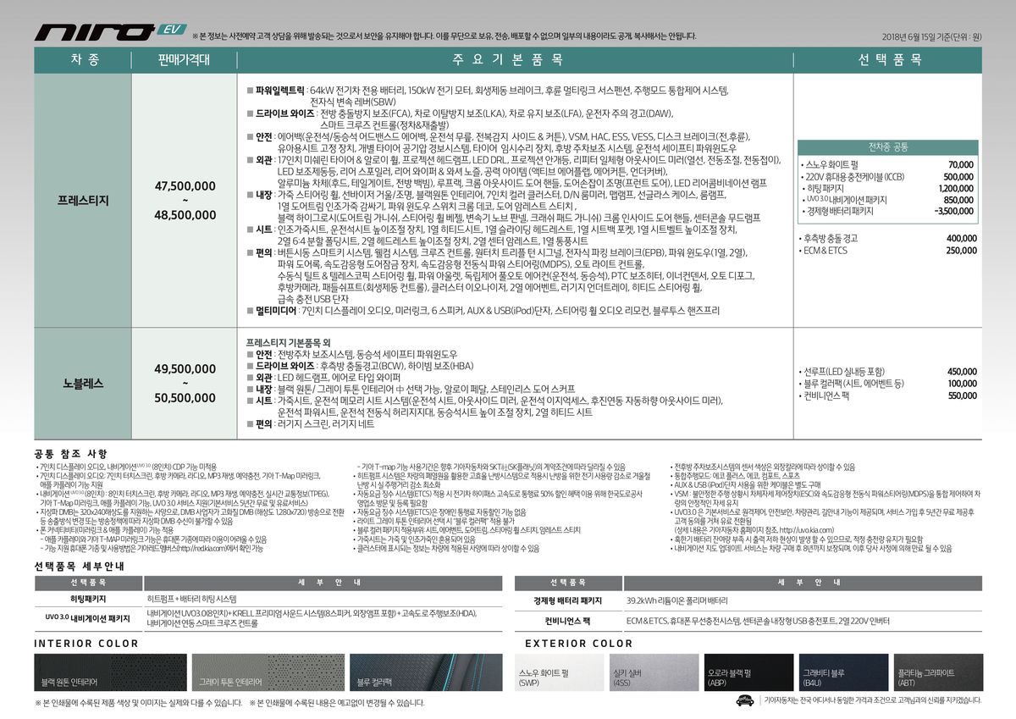
Task: Select the 플라티늄 그라파이트 (ABT) swatch
Action: [938, 672]
